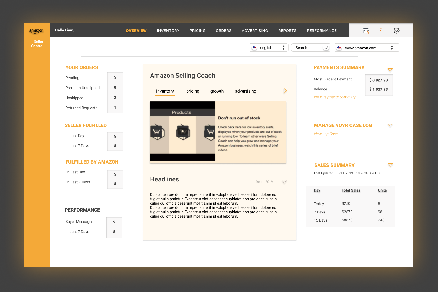
Task: Click the Amazon logo
Action: [36, 31]
